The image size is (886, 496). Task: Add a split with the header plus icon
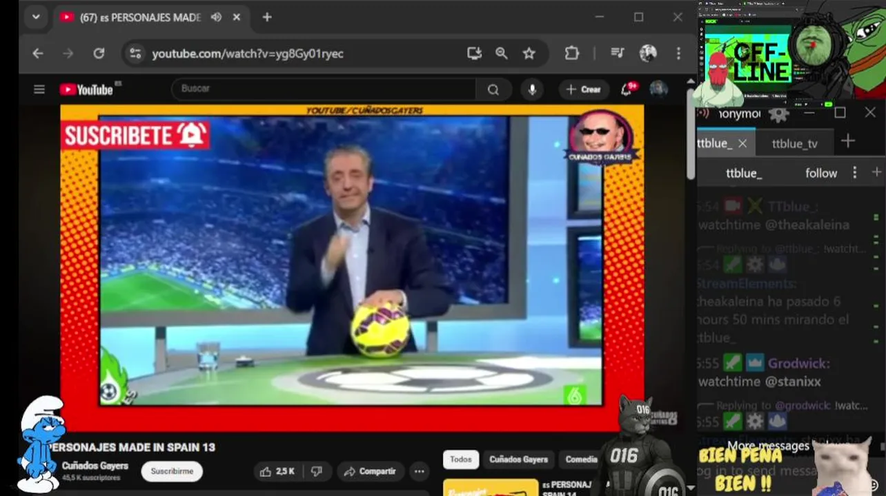(876, 172)
